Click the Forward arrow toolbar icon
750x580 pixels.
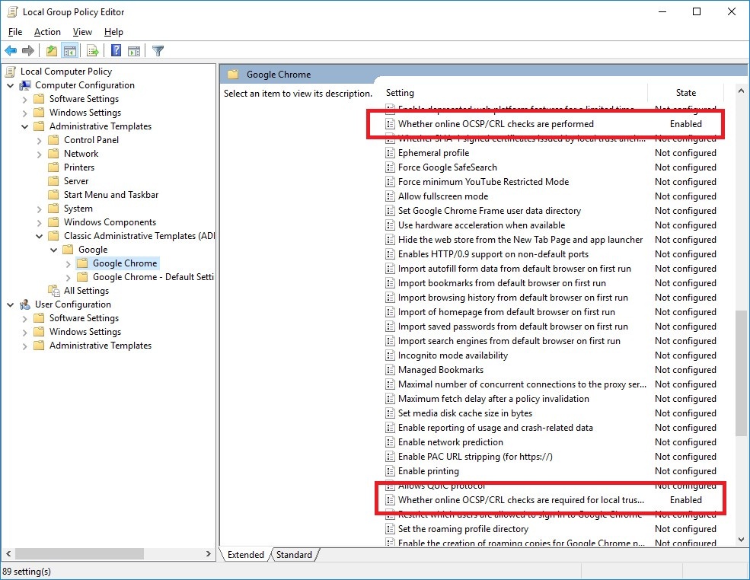click(28, 50)
